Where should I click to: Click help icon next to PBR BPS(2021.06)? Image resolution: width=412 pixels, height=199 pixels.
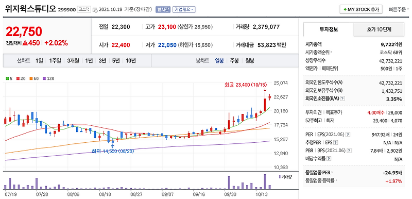[349, 151]
